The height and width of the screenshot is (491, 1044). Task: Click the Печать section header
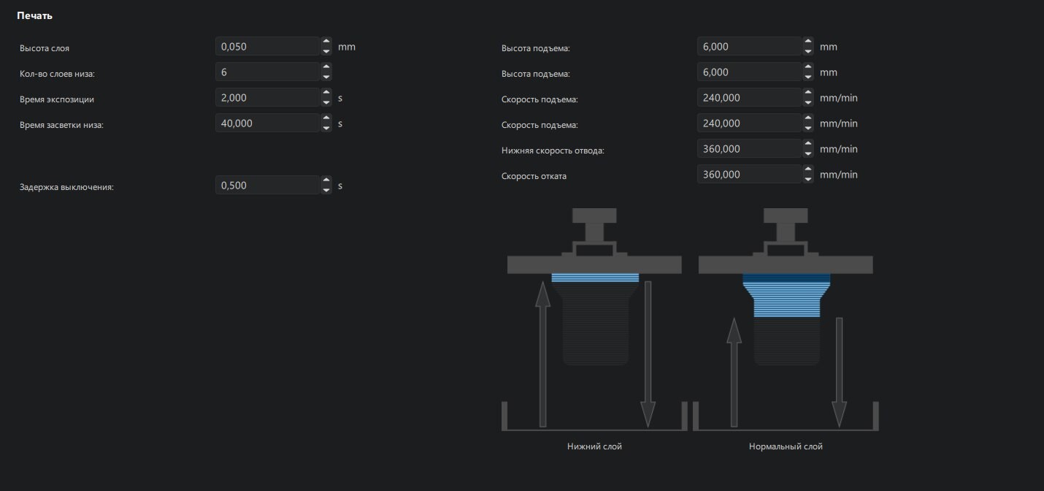(34, 15)
